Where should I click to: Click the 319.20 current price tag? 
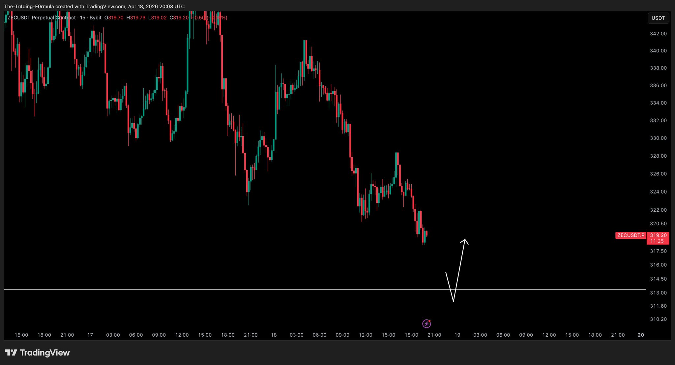pyautogui.click(x=658, y=235)
